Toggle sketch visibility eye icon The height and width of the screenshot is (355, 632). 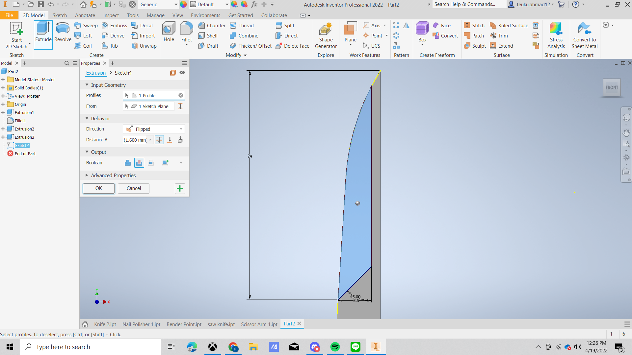click(x=182, y=73)
